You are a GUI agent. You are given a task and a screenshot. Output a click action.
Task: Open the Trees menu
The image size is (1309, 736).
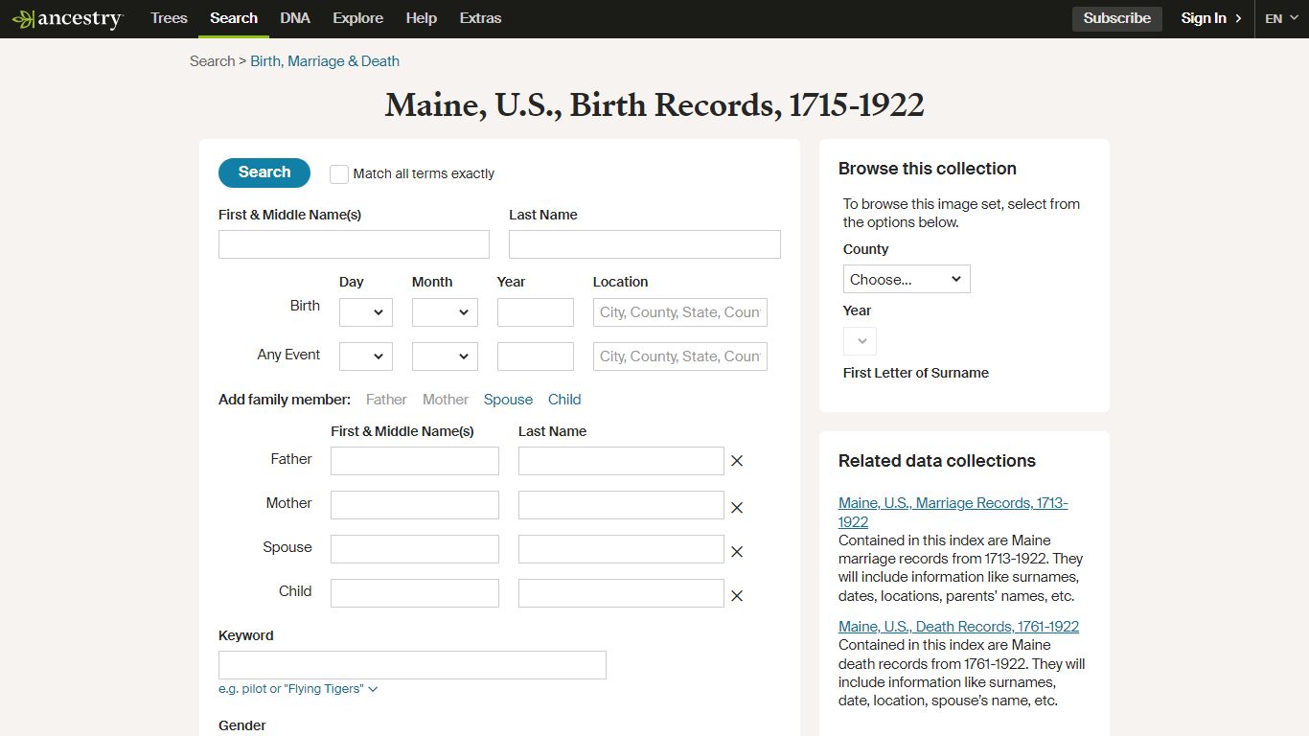pyautogui.click(x=169, y=18)
